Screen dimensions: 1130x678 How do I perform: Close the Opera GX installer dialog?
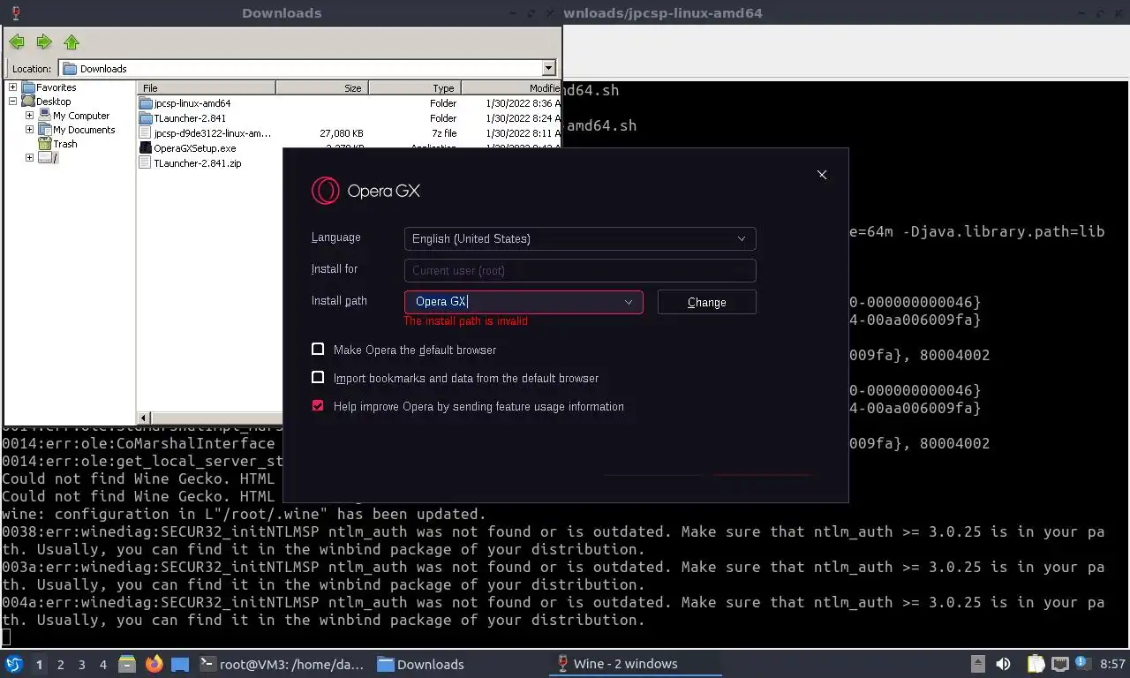(x=822, y=175)
